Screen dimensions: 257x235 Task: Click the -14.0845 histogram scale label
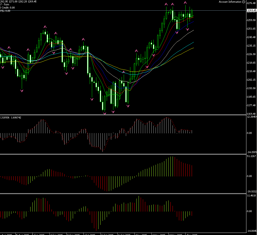252,231
